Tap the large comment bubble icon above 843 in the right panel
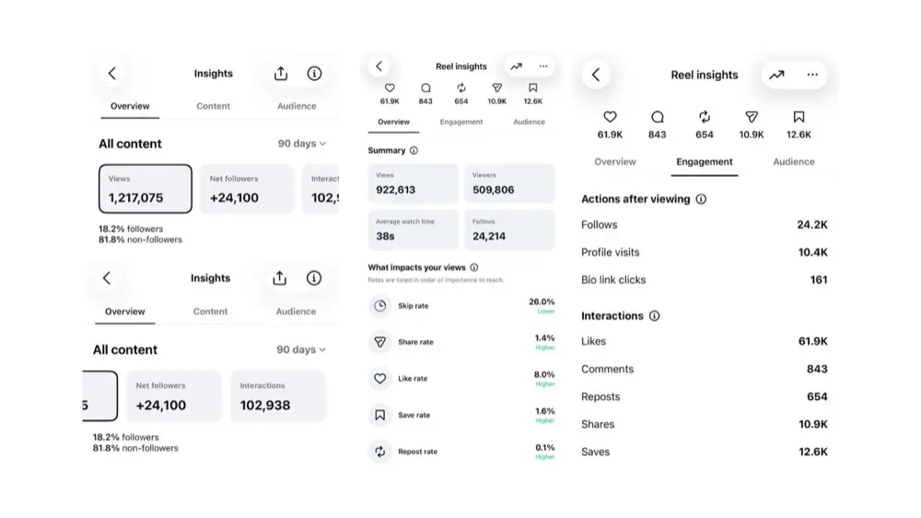The image size is (921, 518). point(658,117)
